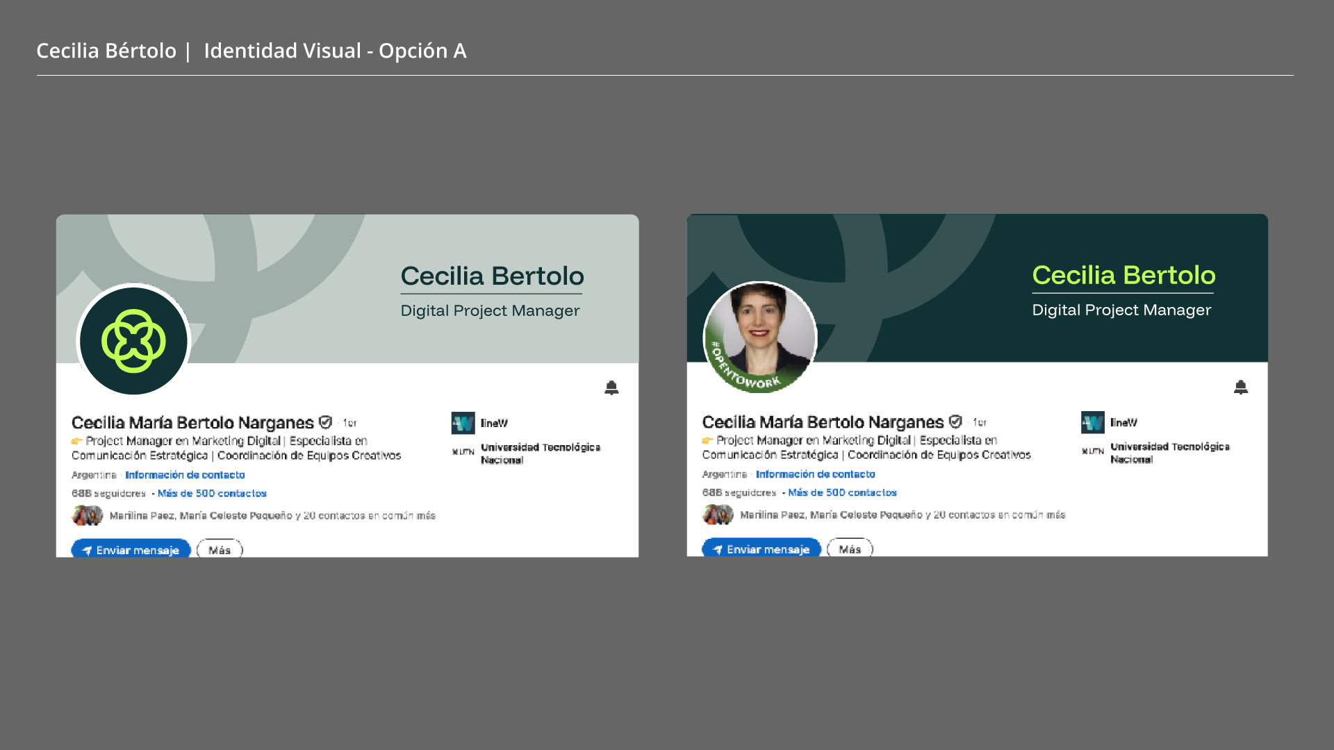Click Más de 500 contactos right link
Image resolution: width=1334 pixels, height=750 pixels.
click(842, 492)
